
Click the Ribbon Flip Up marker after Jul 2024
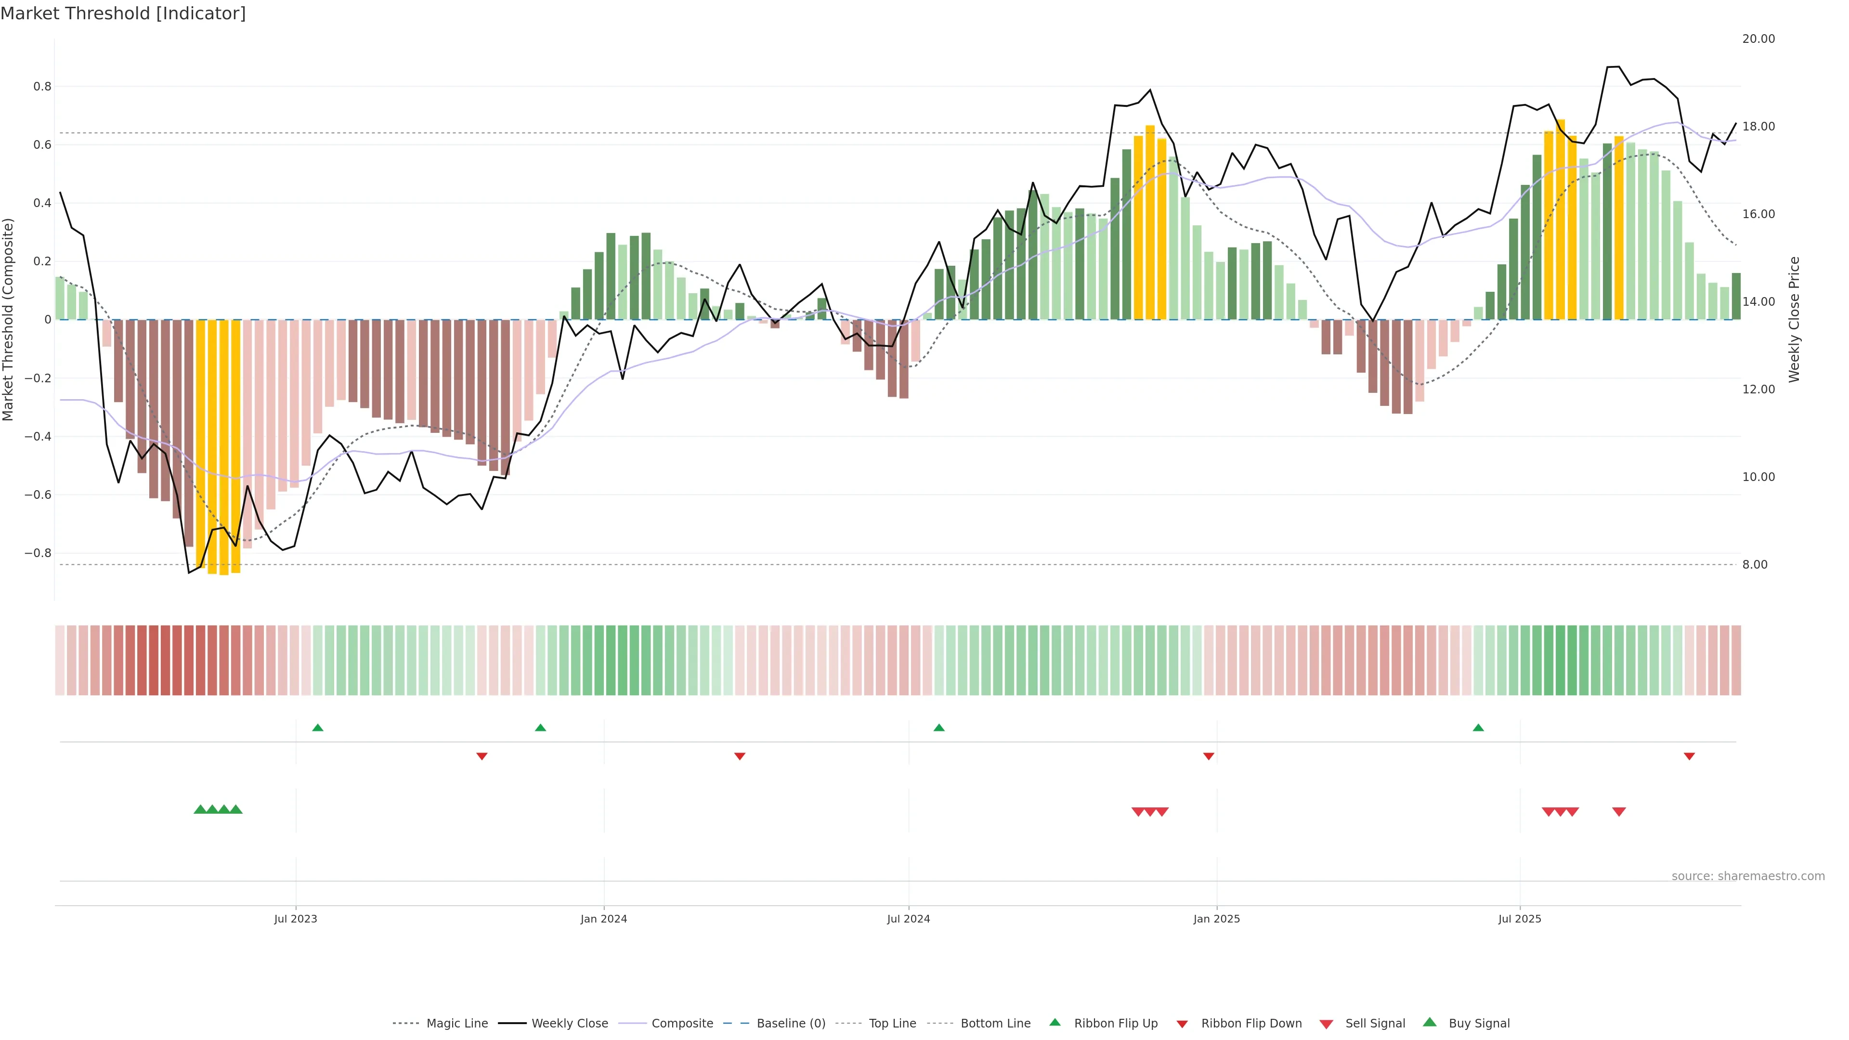coord(939,728)
